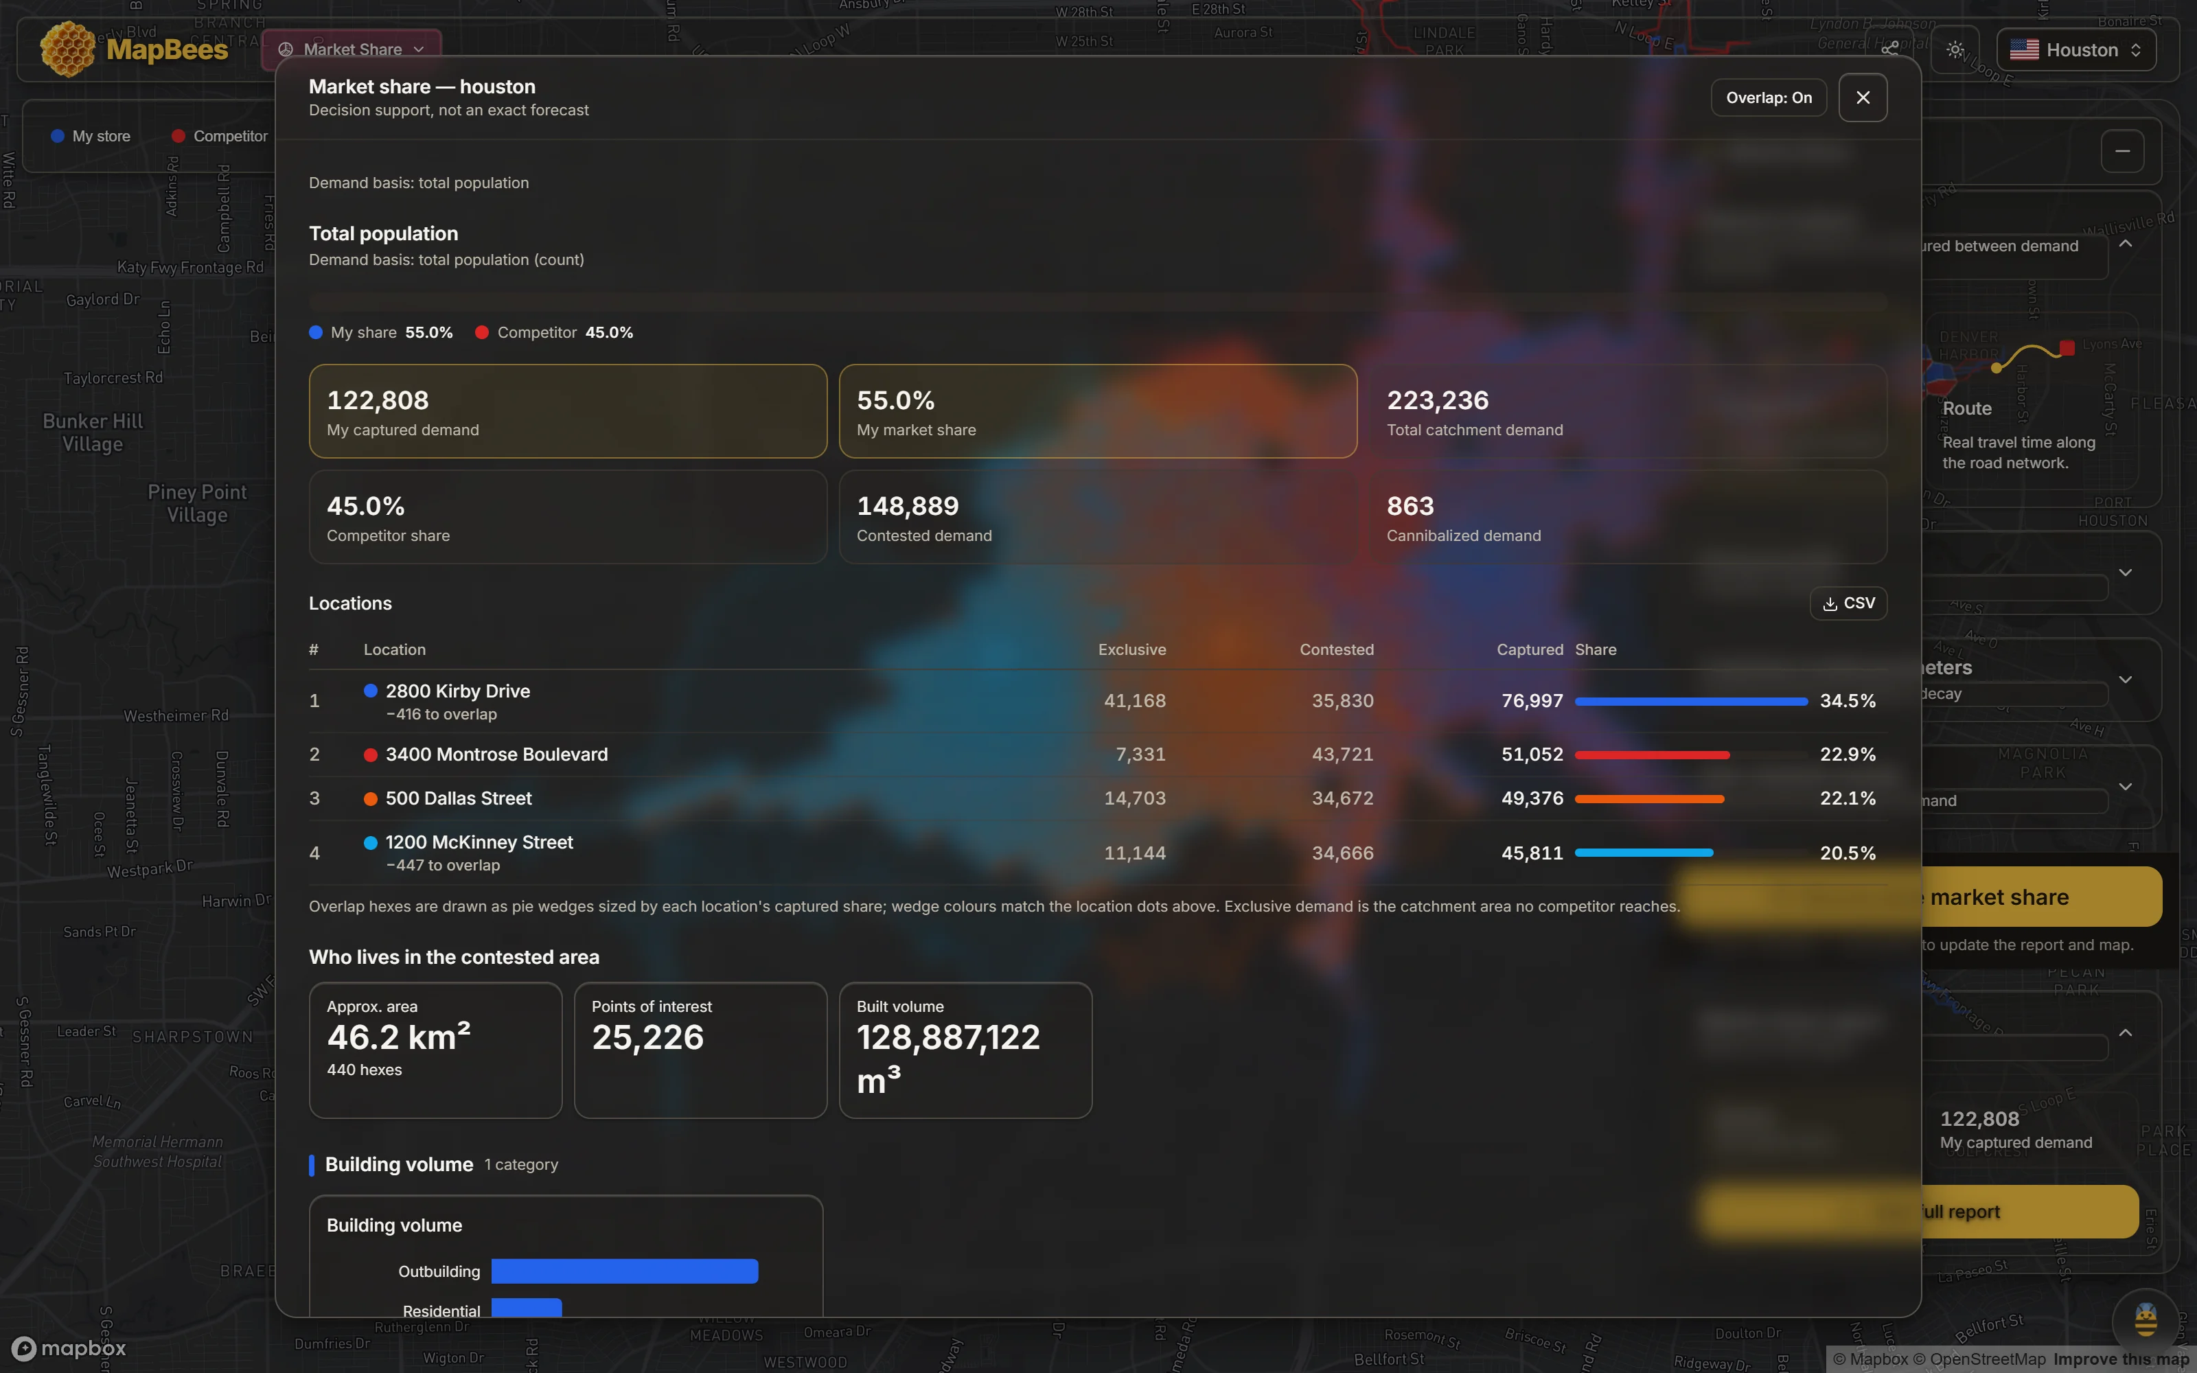Click the captured value 76,997
The image size is (2197, 1373).
1532,701
